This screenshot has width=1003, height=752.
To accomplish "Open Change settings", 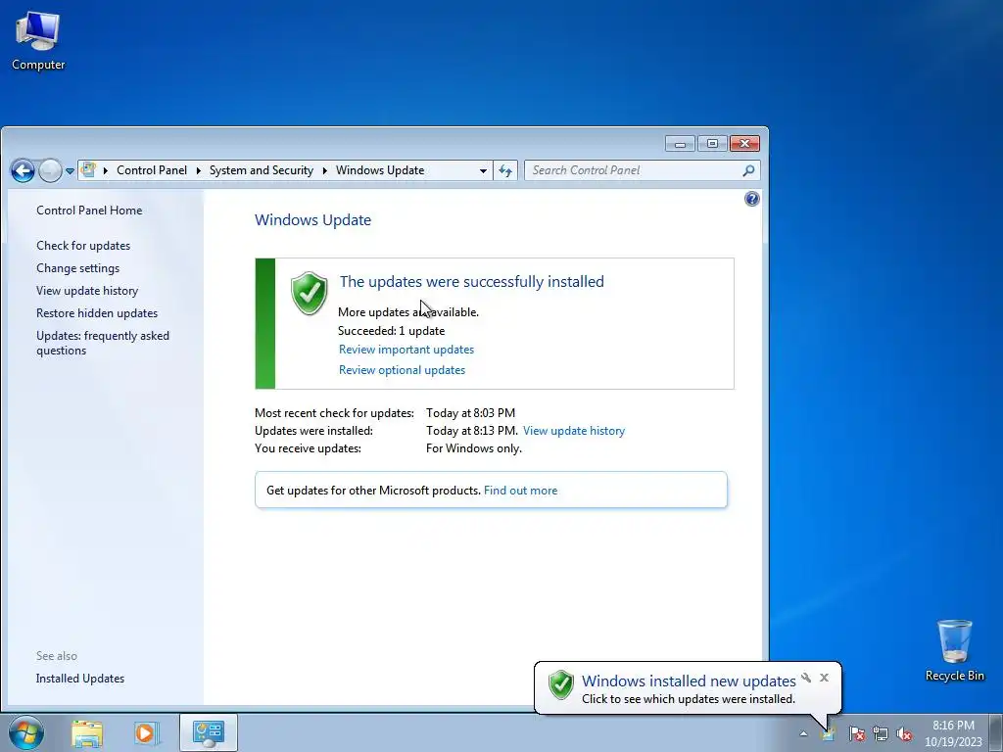I will pos(77,268).
